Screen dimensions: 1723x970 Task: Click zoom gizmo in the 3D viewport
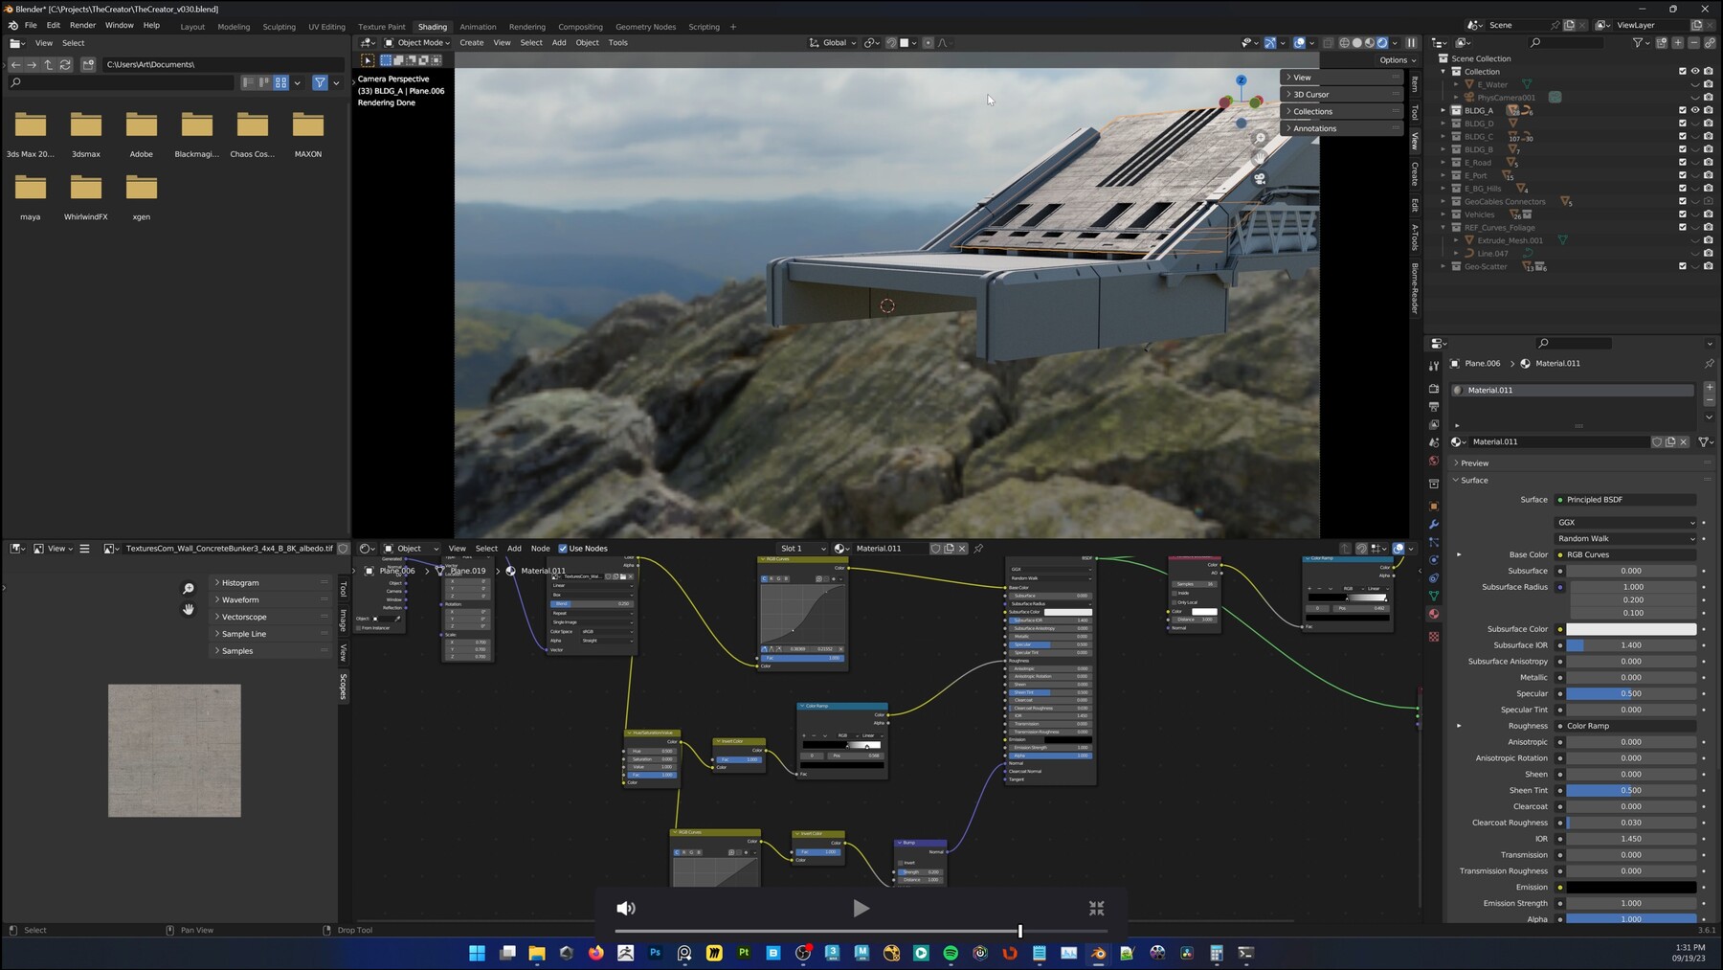coord(1260,139)
